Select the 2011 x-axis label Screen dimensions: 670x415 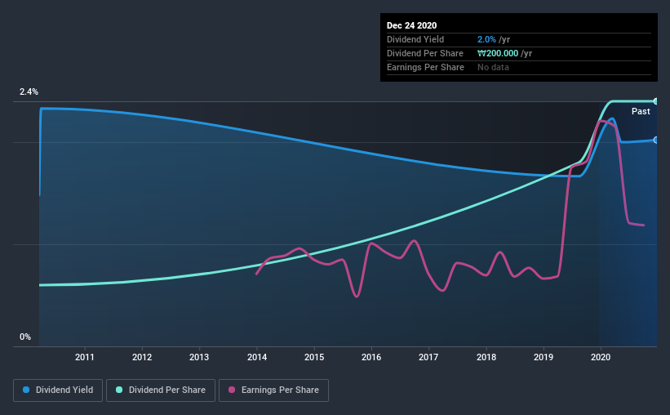pos(85,357)
